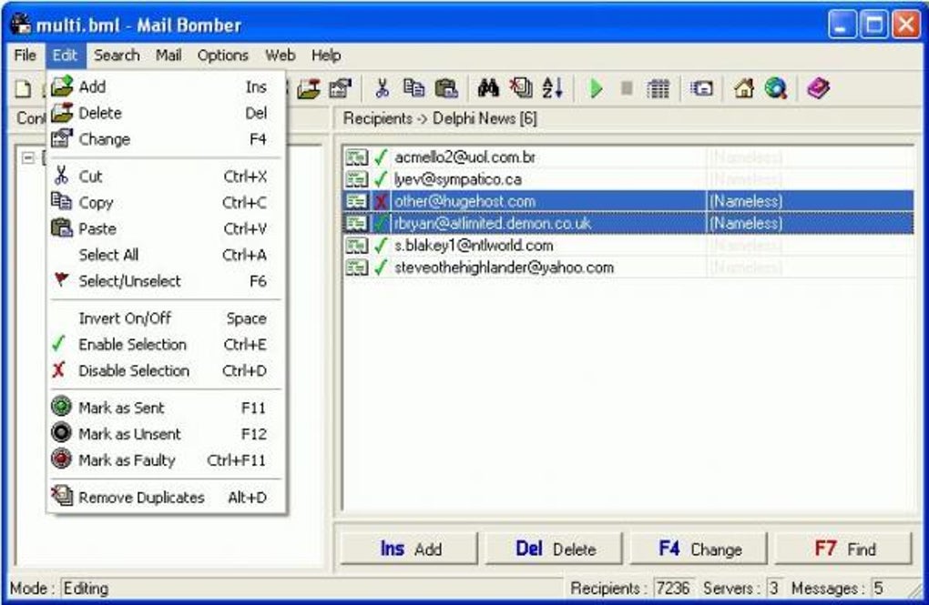Image resolution: width=929 pixels, height=605 pixels.
Task: Click the toolbar Remove Duplicates icon
Action: point(521,89)
